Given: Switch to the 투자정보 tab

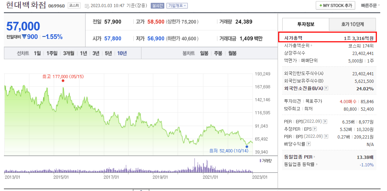Looking at the screenshot, I should (x=305, y=24).
